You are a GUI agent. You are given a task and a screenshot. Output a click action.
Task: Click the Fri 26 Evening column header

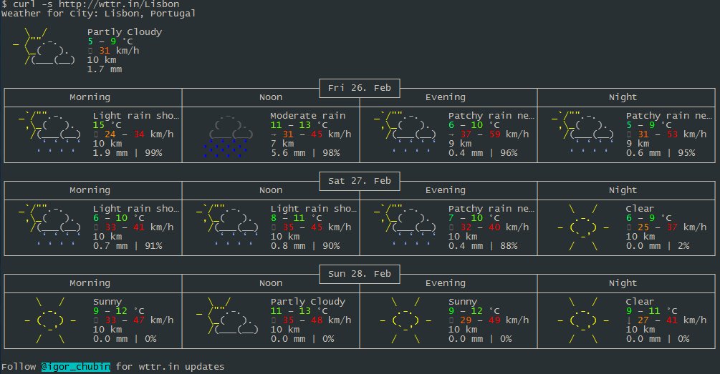pyautogui.click(x=446, y=97)
